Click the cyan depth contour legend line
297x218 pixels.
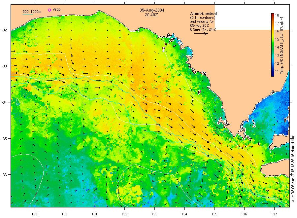click(x=28, y=14)
